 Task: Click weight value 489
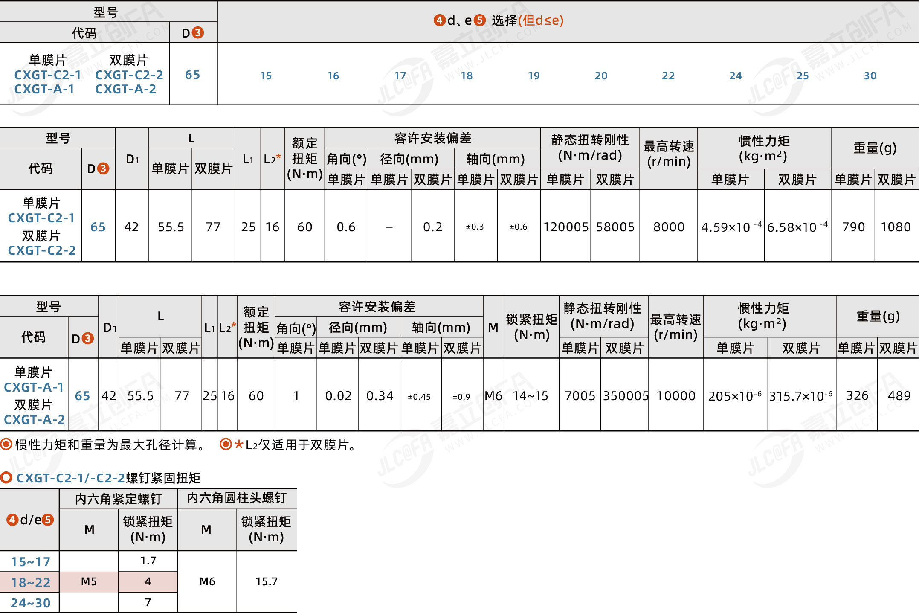[x=899, y=396]
